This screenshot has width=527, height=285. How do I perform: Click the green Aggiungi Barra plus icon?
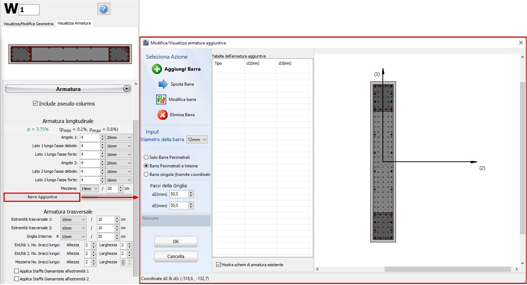tap(157, 69)
